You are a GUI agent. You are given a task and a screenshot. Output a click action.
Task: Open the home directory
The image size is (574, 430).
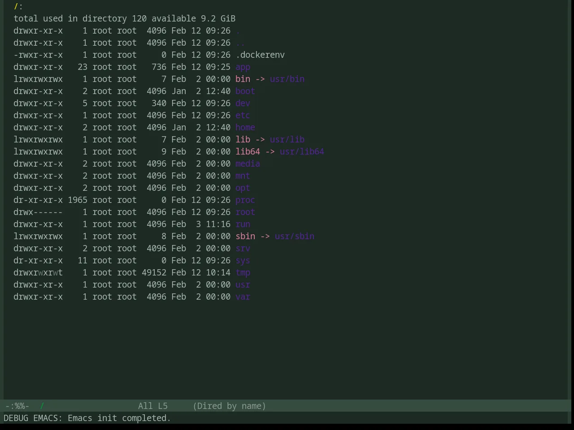point(245,128)
